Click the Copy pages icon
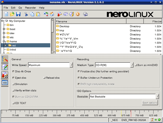Viewport: 163px width, 123px height. [x=32, y=14]
